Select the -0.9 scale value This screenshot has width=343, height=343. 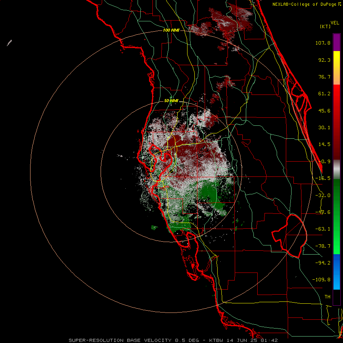tap(324, 162)
